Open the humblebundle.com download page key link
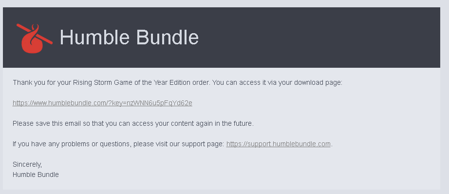Screen dimensions: 449x194 click(102, 103)
